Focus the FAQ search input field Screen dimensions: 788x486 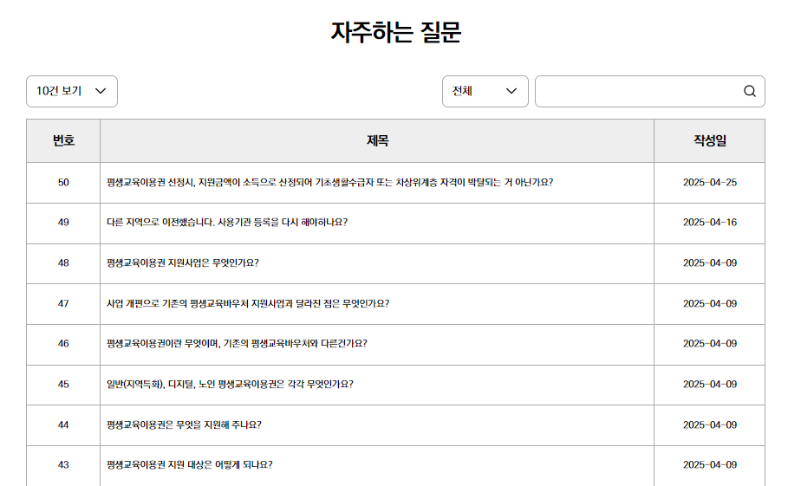(650, 91)
